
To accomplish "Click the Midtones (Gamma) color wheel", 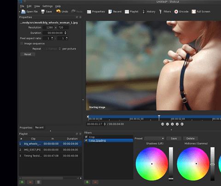I will pos(193,163).
